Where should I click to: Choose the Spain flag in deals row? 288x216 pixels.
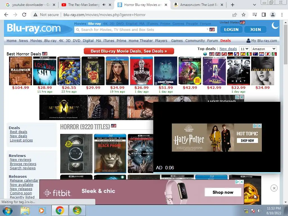tap(243, 54)
